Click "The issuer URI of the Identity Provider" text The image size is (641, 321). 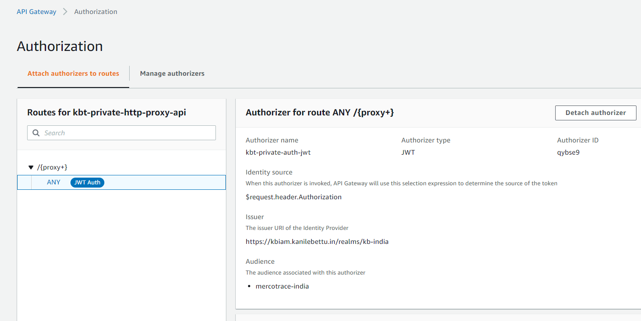[297, 228]
